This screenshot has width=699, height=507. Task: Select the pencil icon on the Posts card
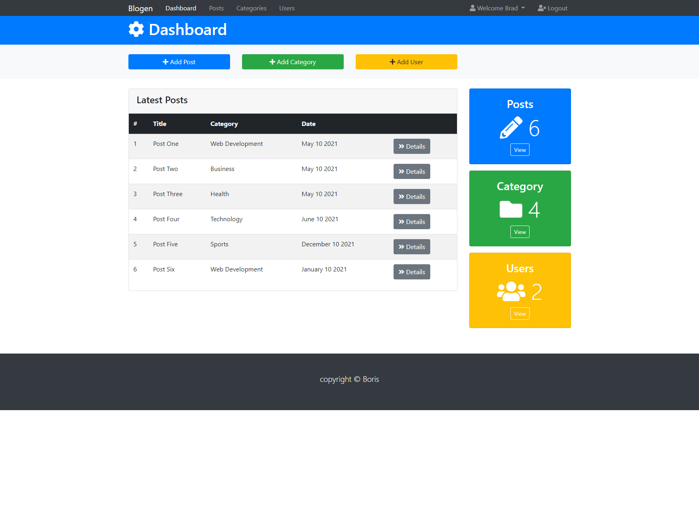click(x=510, y=128)
